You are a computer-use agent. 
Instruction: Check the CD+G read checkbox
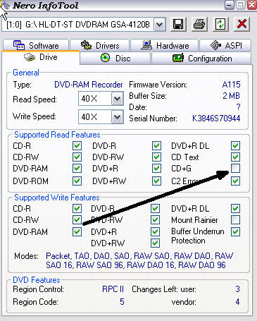(x=235, y=169)
